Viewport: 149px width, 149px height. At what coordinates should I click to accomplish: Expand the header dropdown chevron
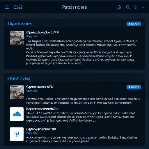pos(143,7)
